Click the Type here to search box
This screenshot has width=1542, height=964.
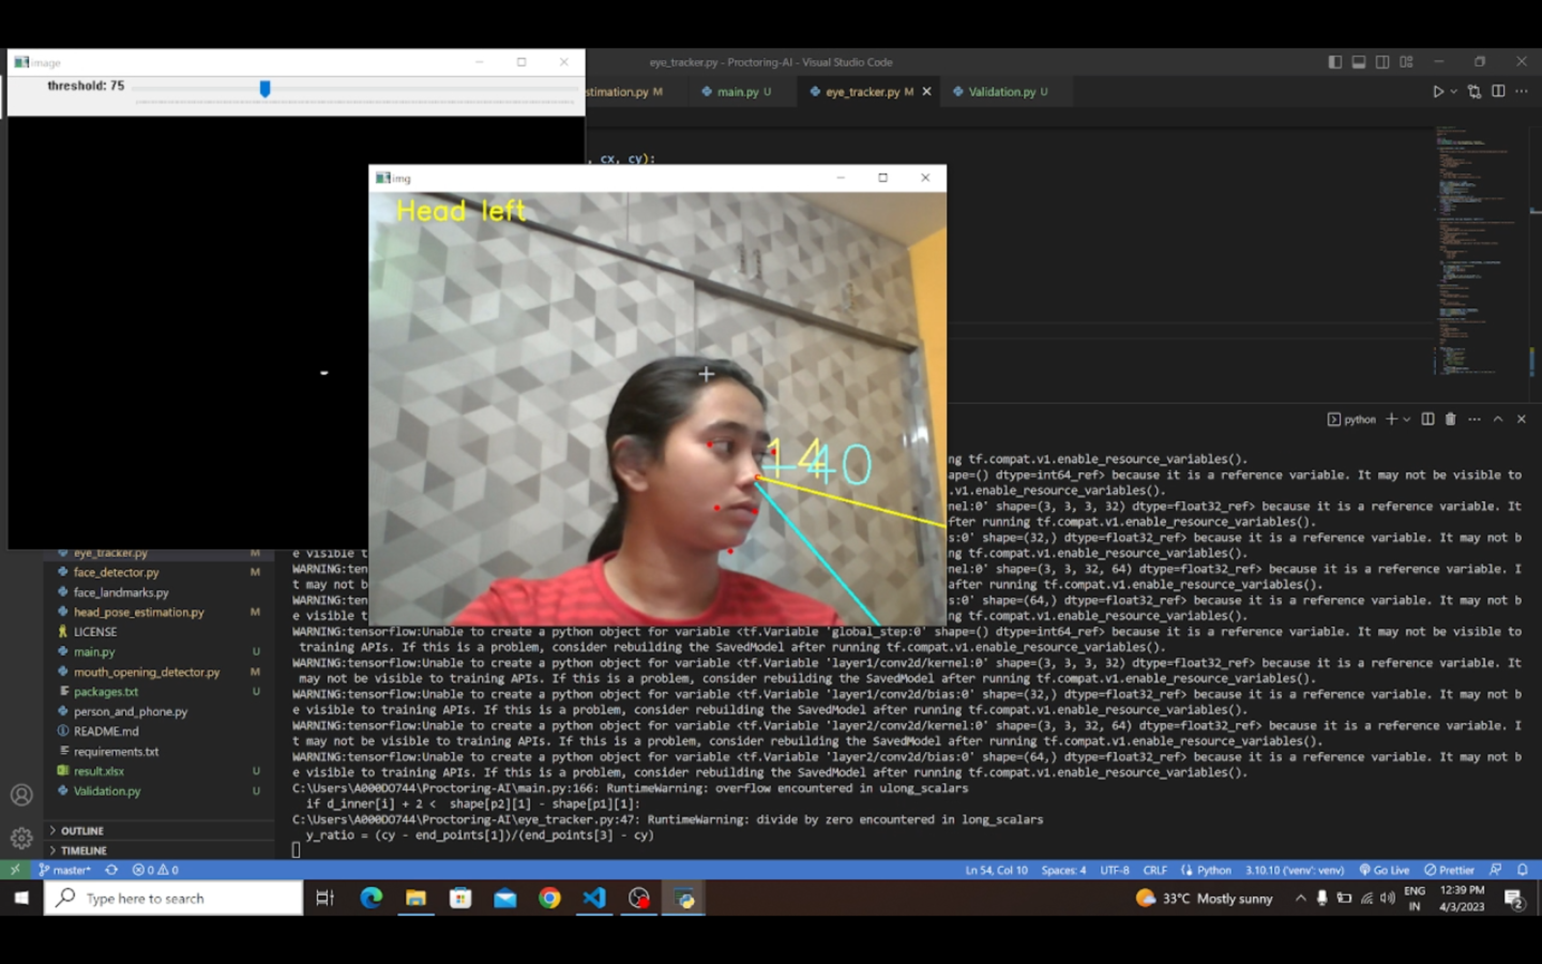[x=173, y=898]
